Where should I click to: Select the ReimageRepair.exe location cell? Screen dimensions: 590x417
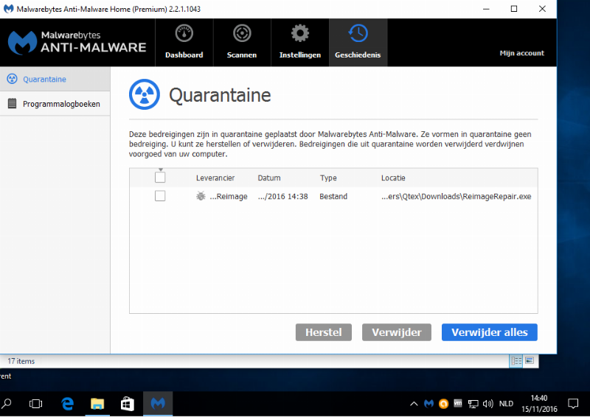[456, 196]
